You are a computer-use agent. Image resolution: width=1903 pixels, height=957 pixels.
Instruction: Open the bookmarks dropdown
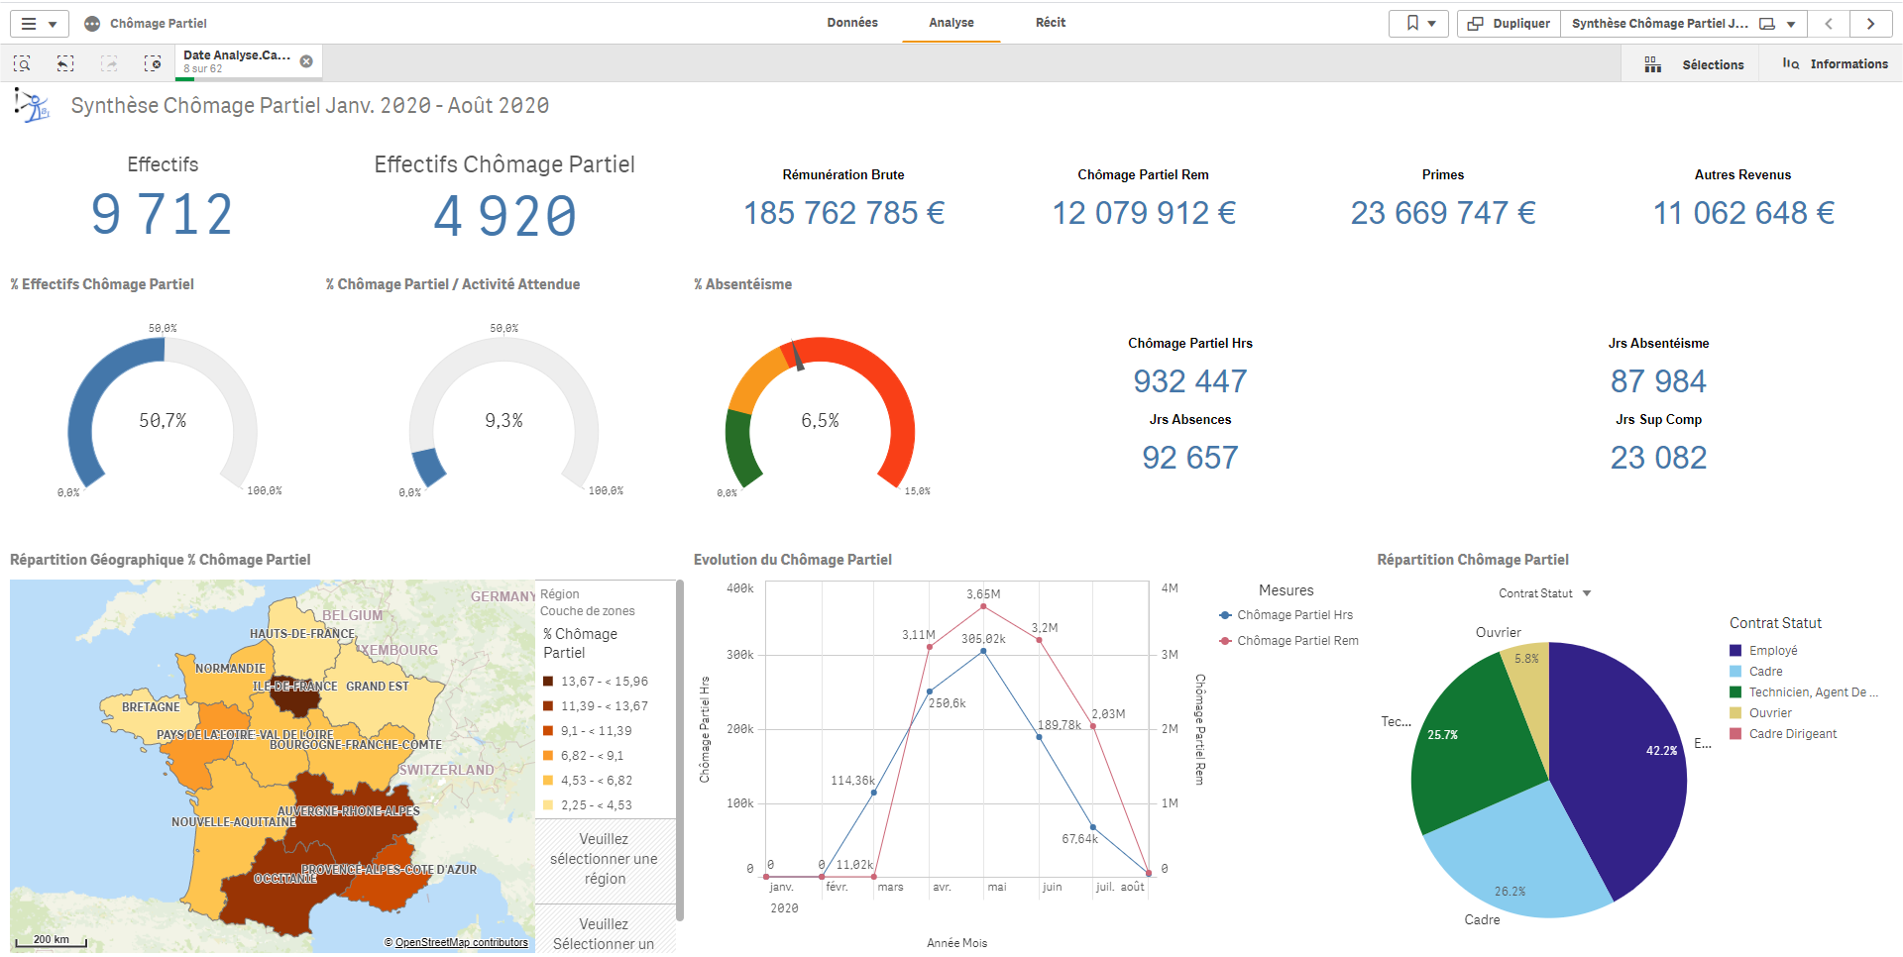point(1419,24)
